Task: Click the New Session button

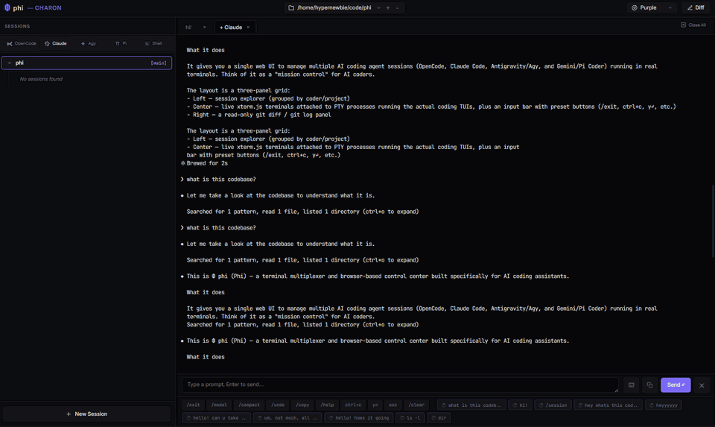Action: 86,414
